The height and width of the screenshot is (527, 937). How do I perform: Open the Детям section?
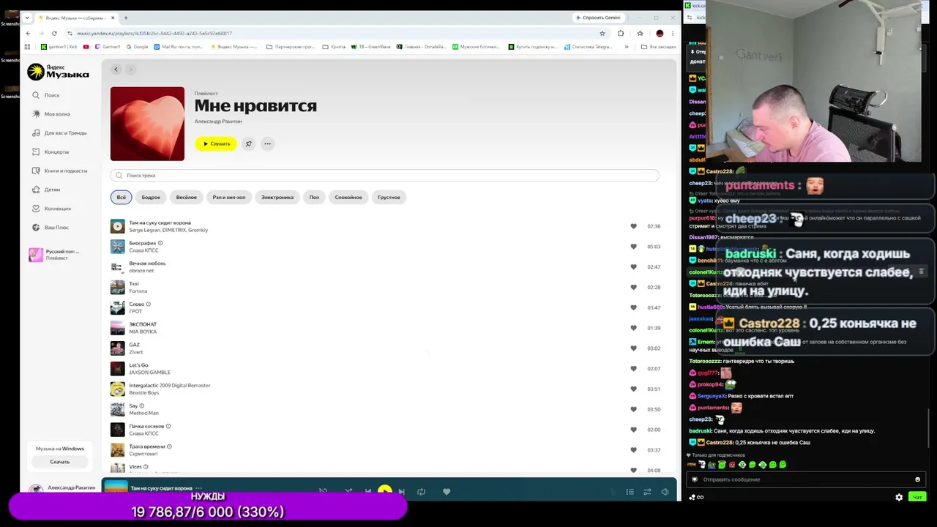click(46, 190)
